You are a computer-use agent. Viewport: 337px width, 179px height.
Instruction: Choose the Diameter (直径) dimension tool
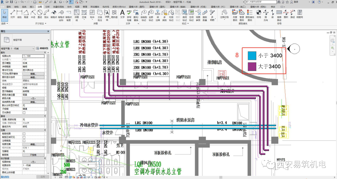tap(40, 14)
